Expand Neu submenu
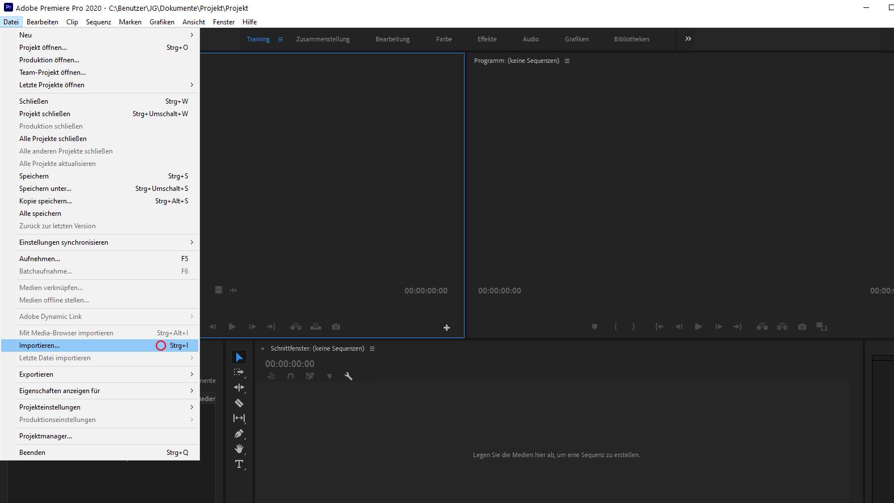This screenshot has width=894, height=503. pos(100,35)
